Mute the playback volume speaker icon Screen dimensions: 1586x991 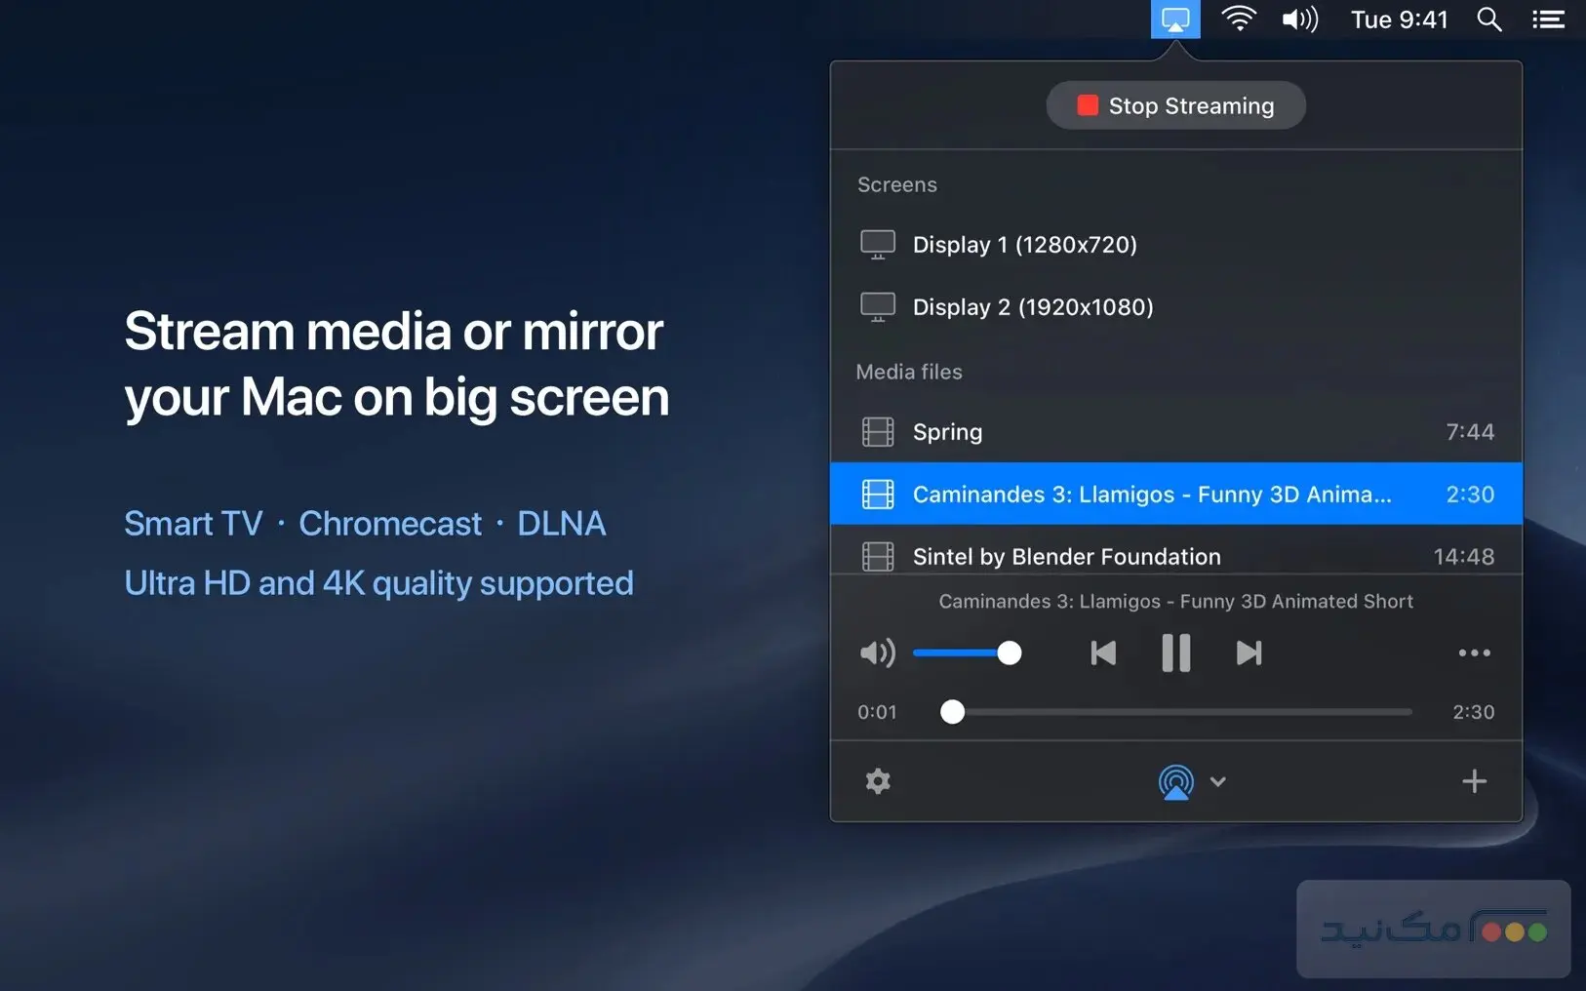(x=876, y=653)
